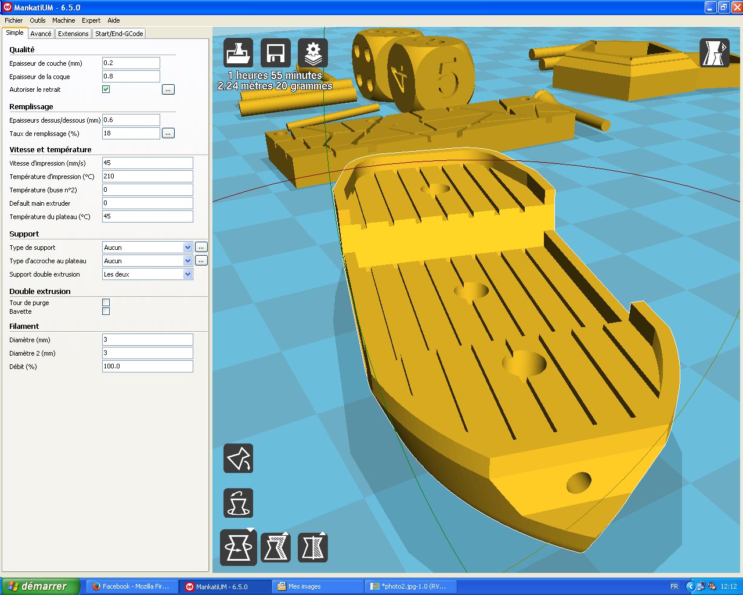Click the print time estimate text

point(275,76)
